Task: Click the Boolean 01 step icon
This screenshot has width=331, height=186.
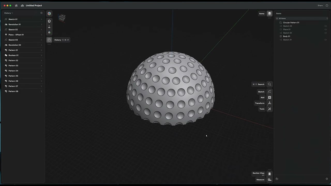Action: point(6,55)
